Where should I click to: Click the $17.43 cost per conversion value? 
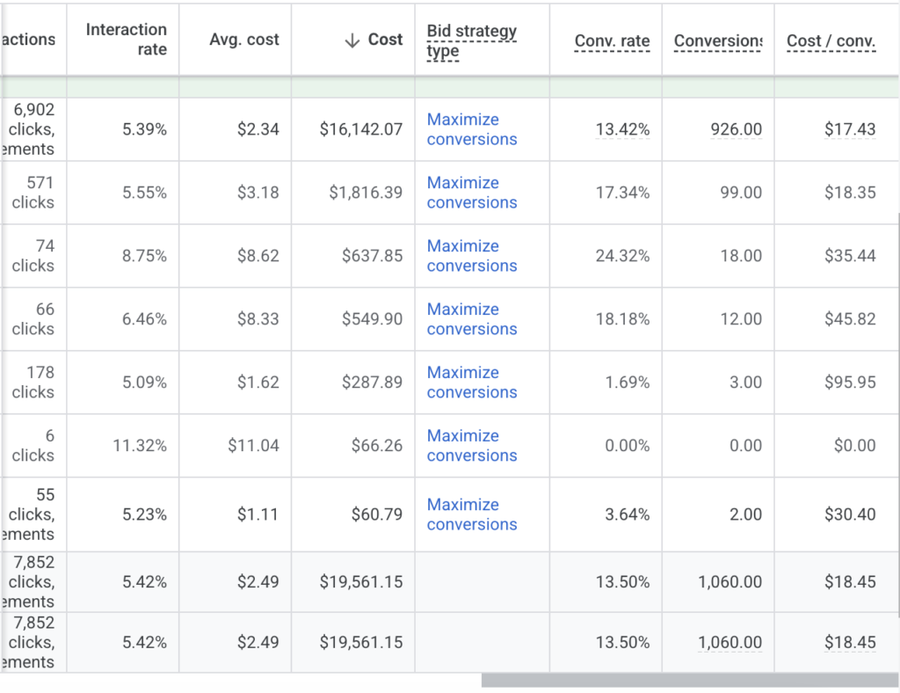[850, 129]
